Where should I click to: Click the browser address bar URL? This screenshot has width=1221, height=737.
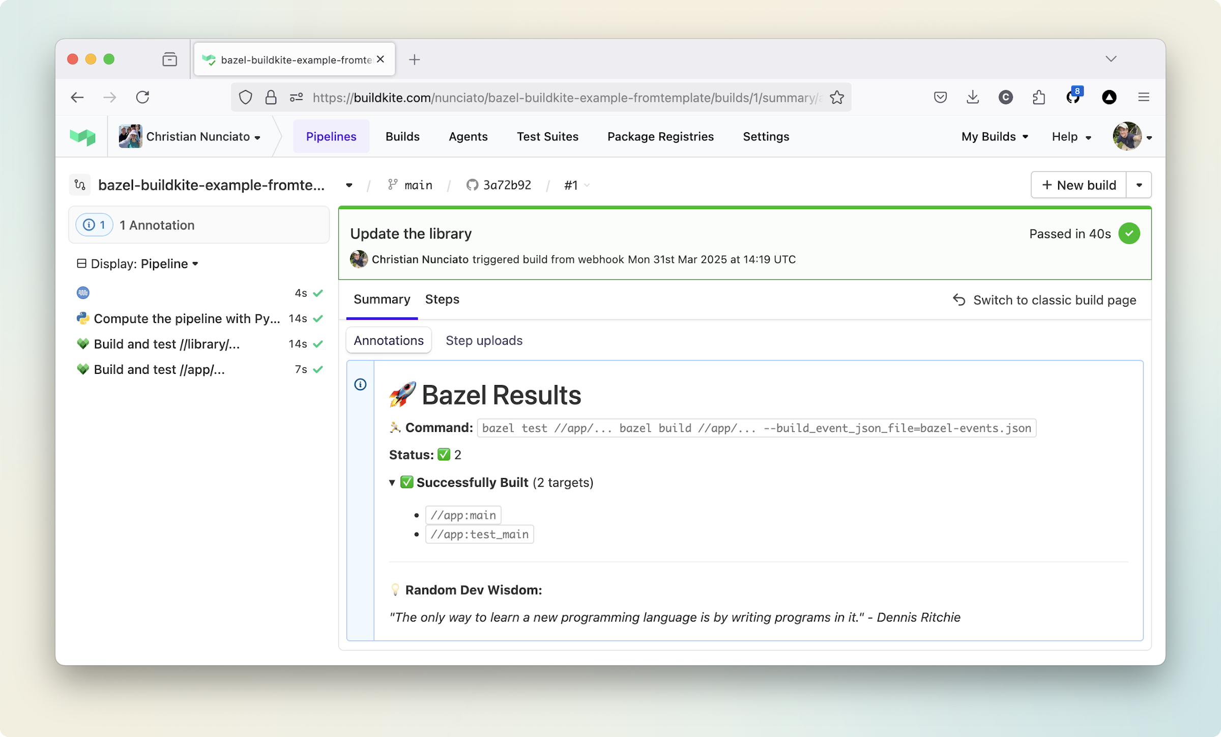coord(560,97)
